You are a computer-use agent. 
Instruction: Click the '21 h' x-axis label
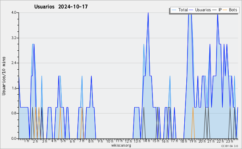coord(211,141)
